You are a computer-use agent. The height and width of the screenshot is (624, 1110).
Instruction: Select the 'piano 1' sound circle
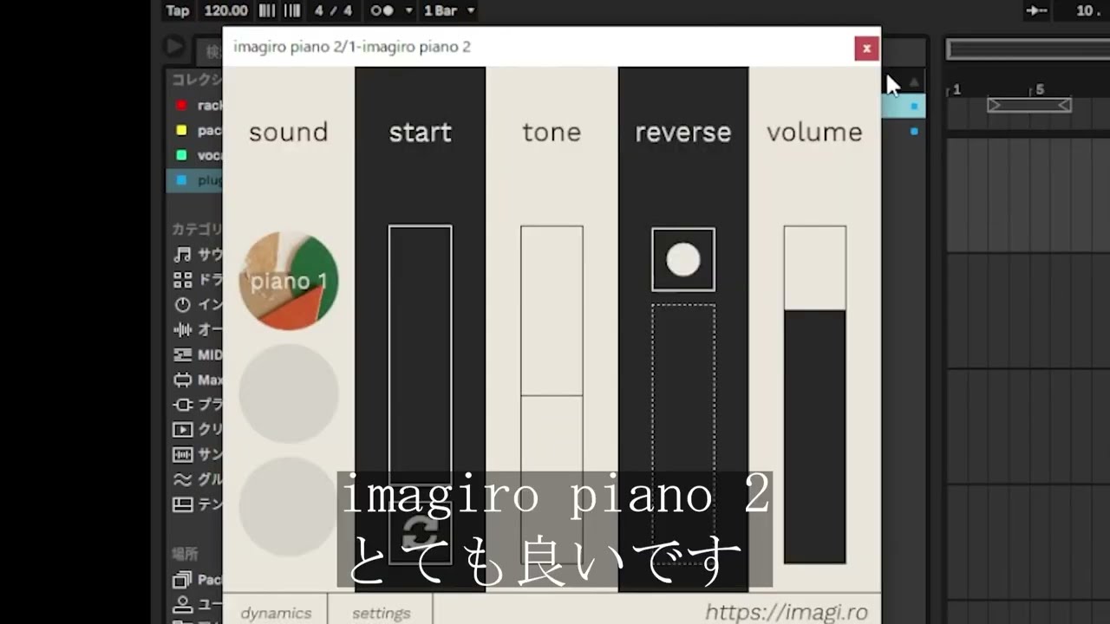click(289, 281)
